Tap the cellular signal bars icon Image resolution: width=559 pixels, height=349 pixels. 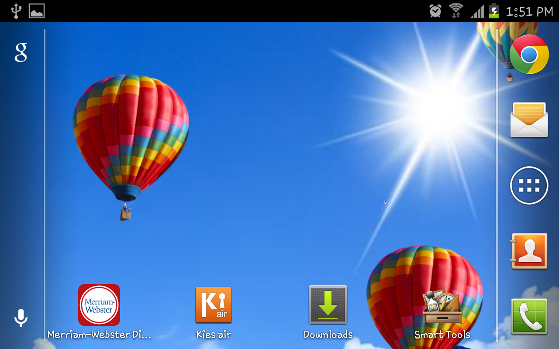[x=477, y=11]
